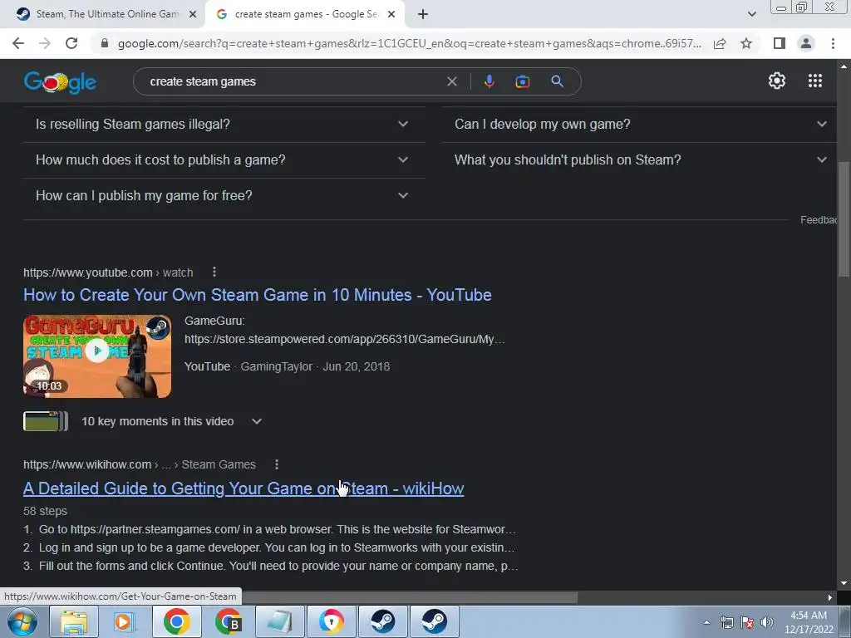Click the address bar URL

point(409,43)
